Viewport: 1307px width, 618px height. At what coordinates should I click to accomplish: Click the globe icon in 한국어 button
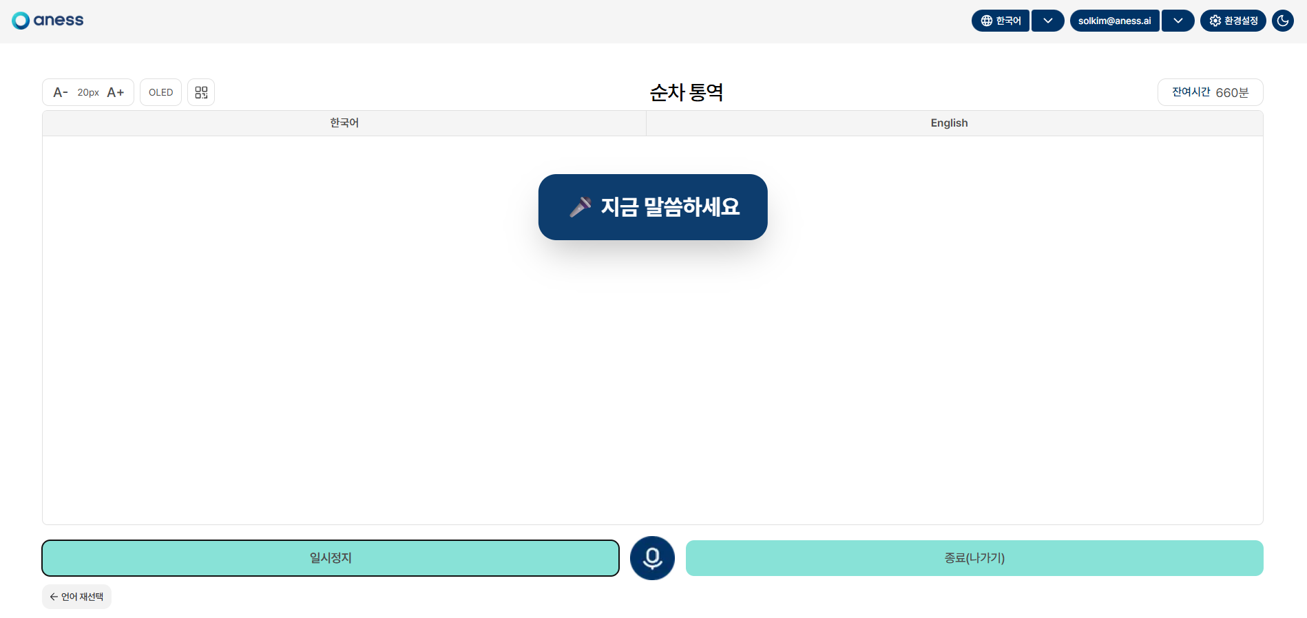pos(987,21)
